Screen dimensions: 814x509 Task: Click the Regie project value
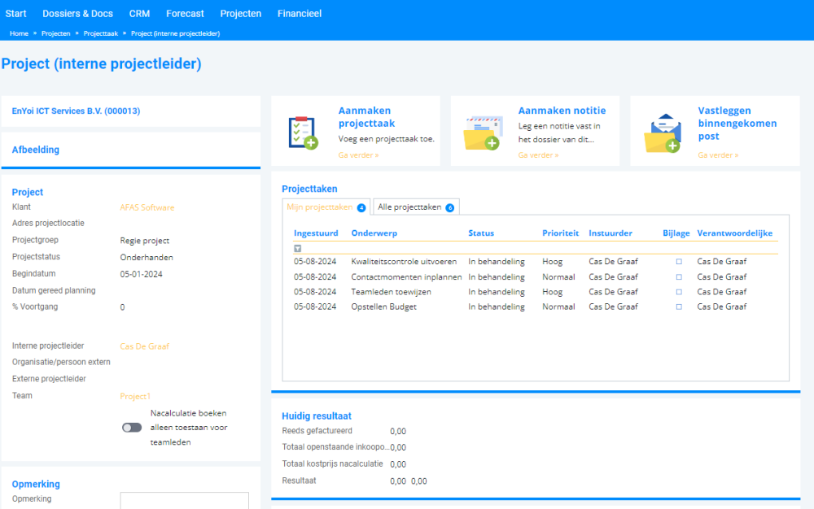tap(144, 241)
